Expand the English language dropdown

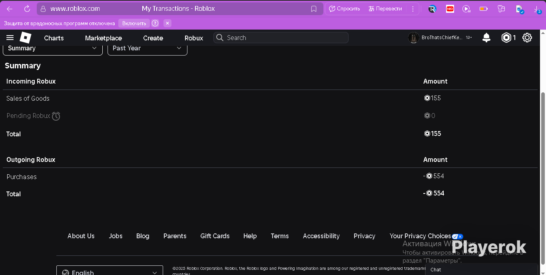[110, 271]
